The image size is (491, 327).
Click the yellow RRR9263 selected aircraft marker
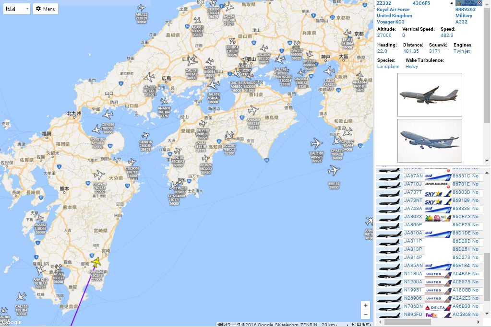coord(96,262)
